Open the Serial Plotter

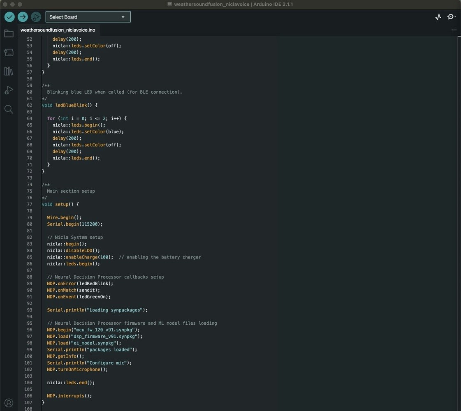(x=438, y=17)
